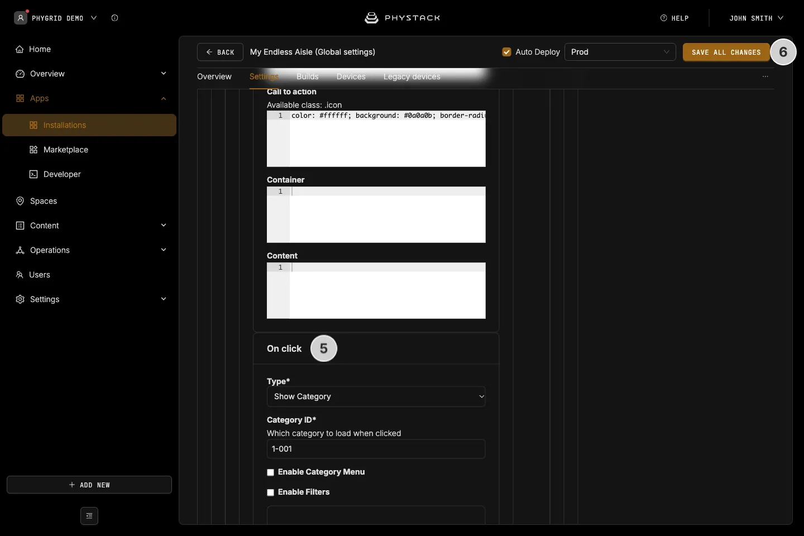Expand the Content sidebar section chevron
The width and height of the screenshot is (804, 536).
pyautogui.click(x=164, y=226)
